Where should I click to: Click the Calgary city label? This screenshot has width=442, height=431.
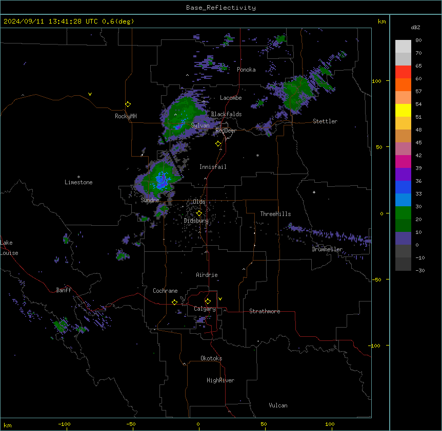click(x=205, y=309)
